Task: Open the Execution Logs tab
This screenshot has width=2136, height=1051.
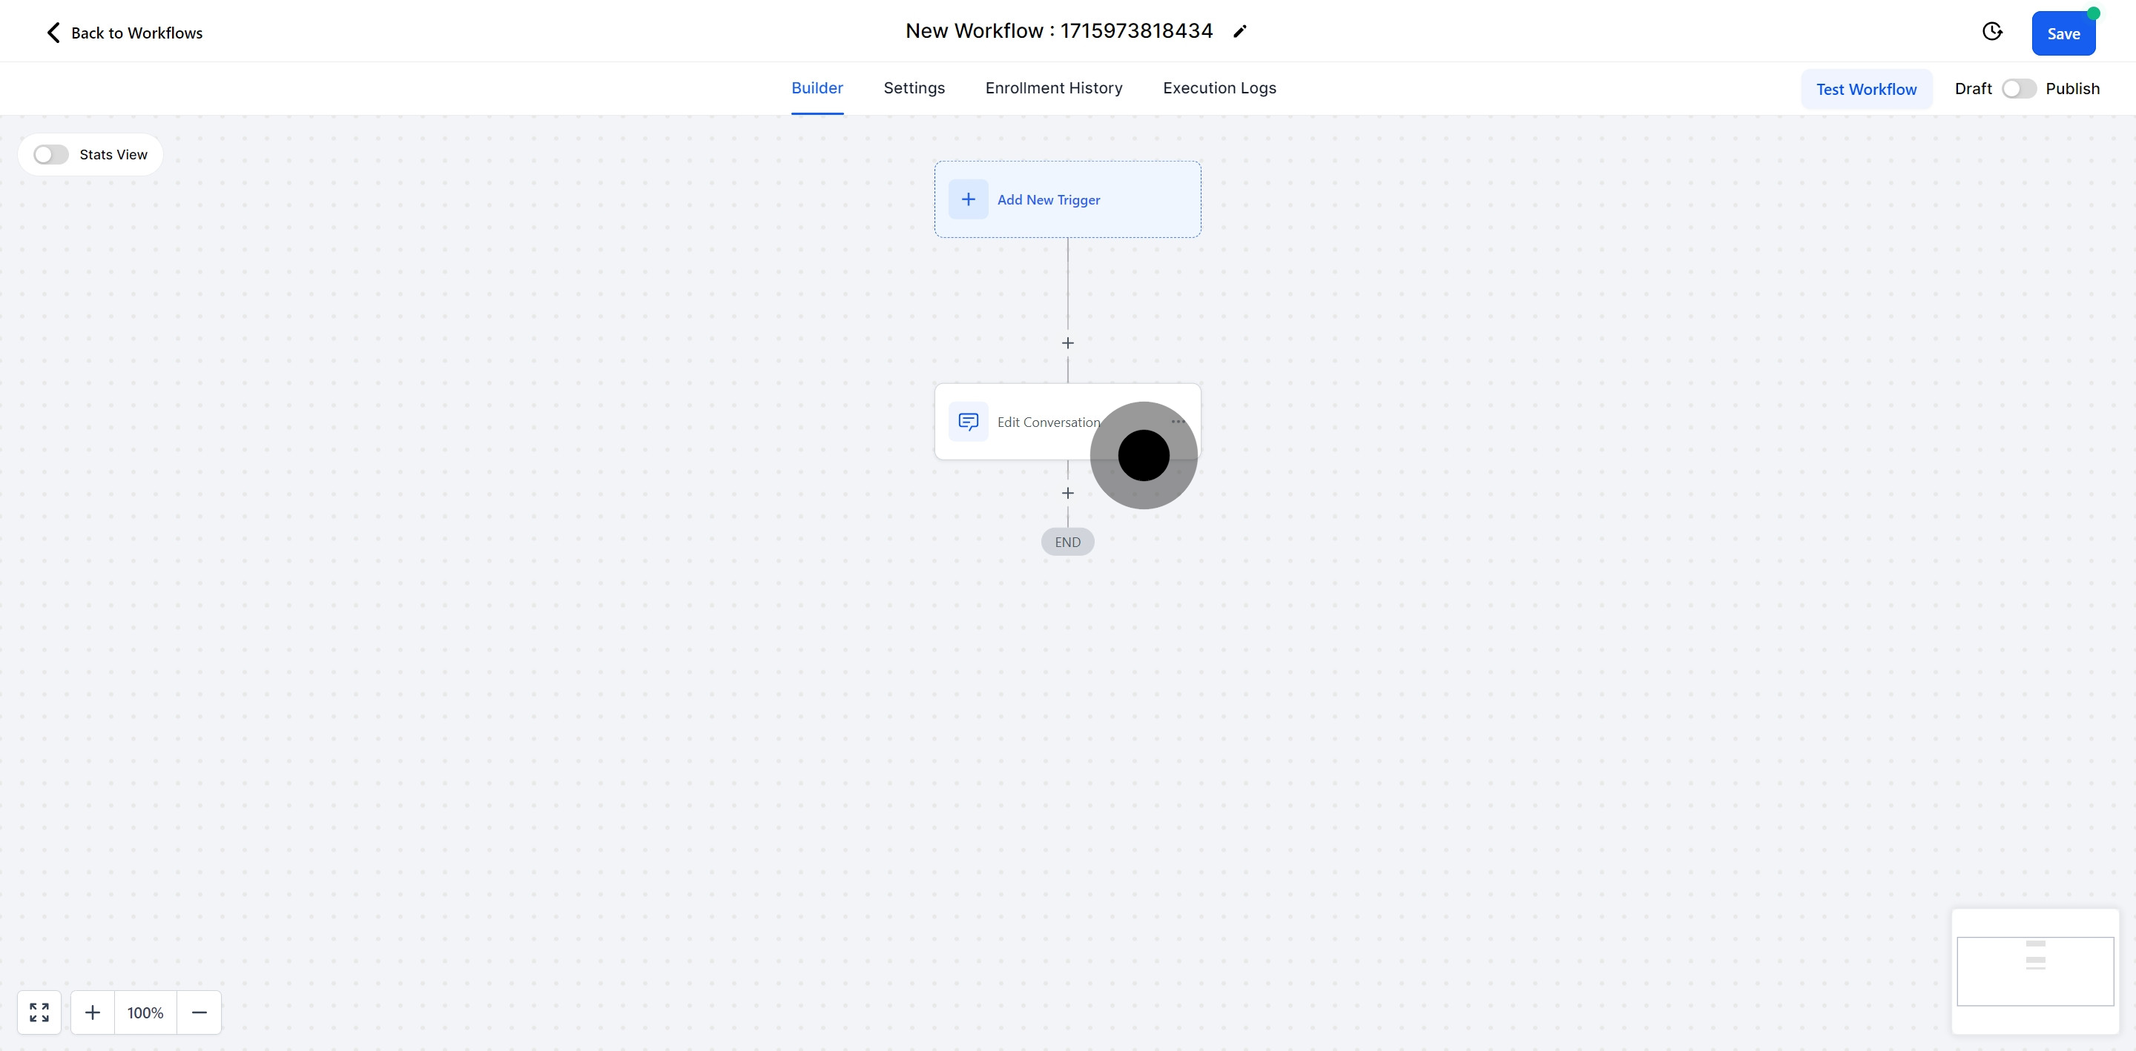Action: coord(1219,88)
